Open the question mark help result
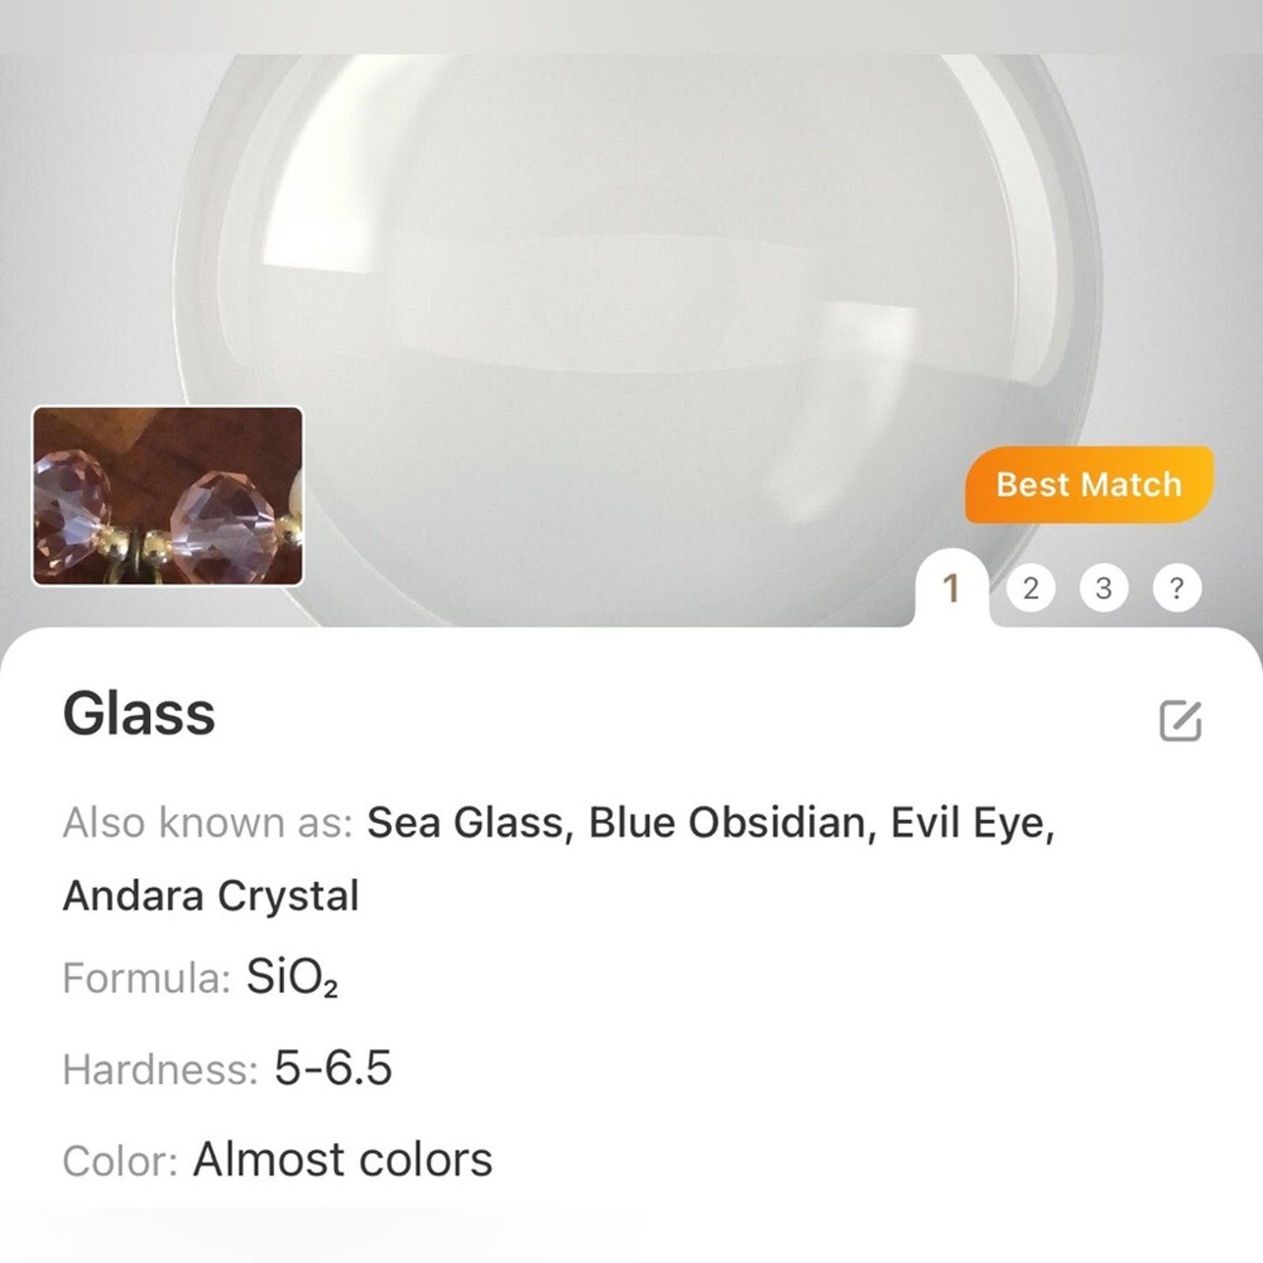Viewport: 1263px width, 1263px height. tap(1176, 588)
